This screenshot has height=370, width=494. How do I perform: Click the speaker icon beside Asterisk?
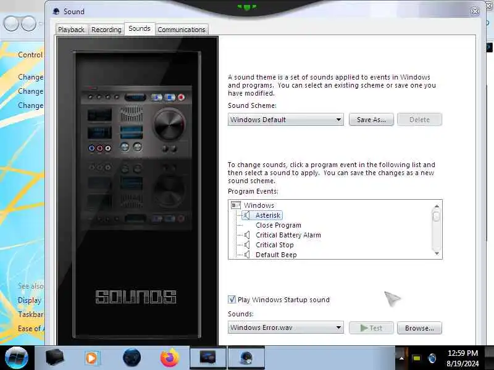246,215
